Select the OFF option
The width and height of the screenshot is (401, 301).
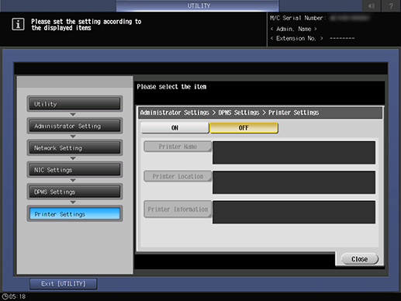click(244, 128)
